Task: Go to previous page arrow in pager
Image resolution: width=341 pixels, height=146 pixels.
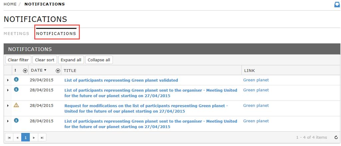Action: tap(17, 138)
